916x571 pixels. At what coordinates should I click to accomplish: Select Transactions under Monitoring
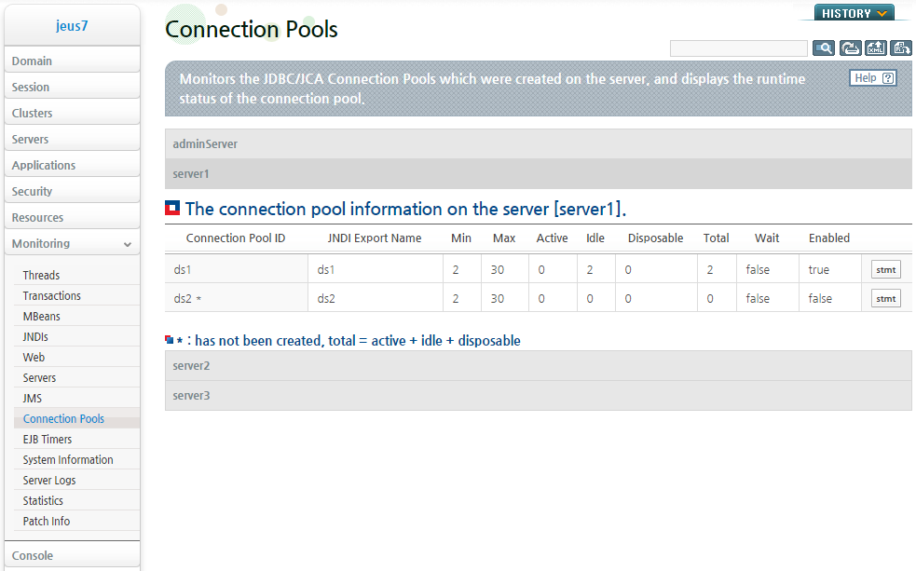pyautogui.click(x=76, y=295)
